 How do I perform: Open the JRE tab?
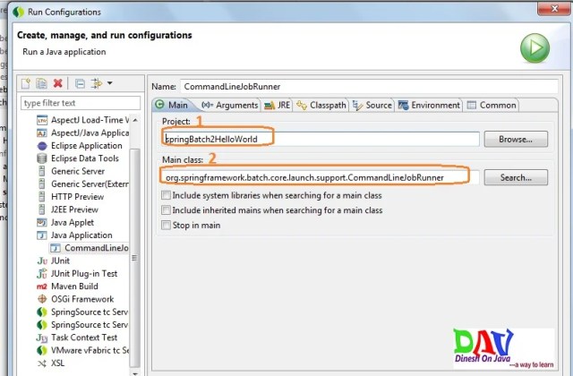click(277, 106)
